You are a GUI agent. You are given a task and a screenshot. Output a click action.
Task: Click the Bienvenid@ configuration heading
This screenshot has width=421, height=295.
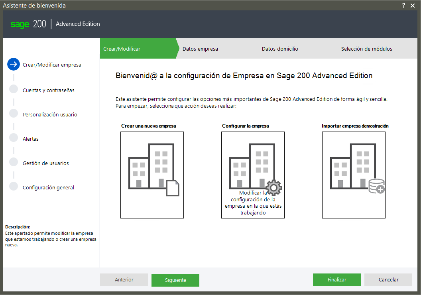(x=244, y=76)
